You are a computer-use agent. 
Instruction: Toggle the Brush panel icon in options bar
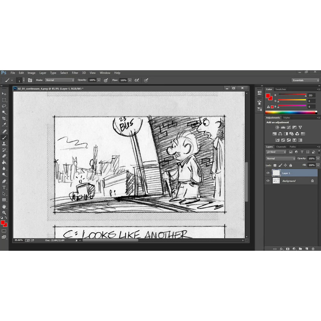coord(30,80)
